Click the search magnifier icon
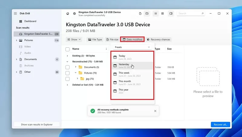The width and height of the screenshot is (242, 137). [203, 13]
